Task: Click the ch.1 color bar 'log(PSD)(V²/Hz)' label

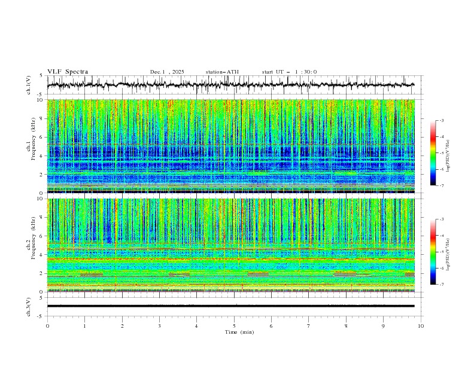Action: click(x=448, y=156)
